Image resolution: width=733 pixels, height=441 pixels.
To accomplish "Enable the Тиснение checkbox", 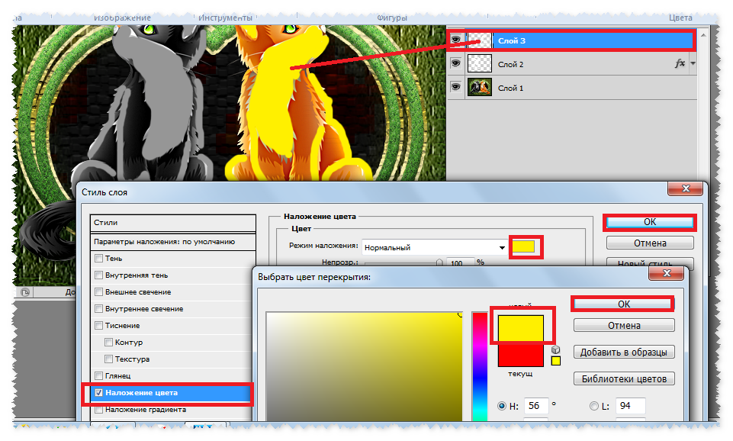I will (98, 326).
